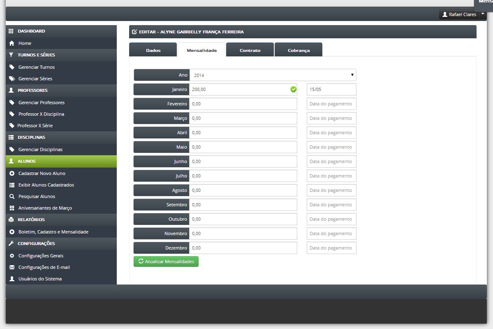This screenshot has height=329, width=493.
Task: Click the plus icon beside Cadastrar Novo Aluno
Action: pos(12,173)
